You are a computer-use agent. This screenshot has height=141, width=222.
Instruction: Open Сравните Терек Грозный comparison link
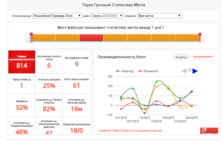click(x=130, y=131)
